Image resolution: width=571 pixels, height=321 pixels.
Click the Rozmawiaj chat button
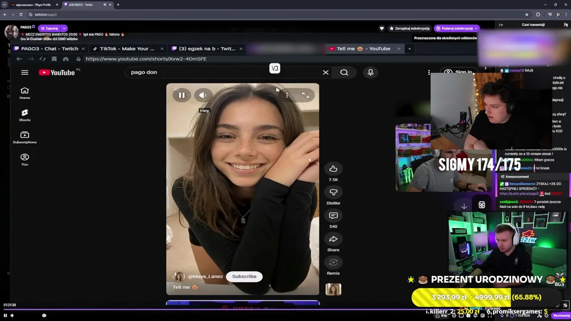point(561,315)
